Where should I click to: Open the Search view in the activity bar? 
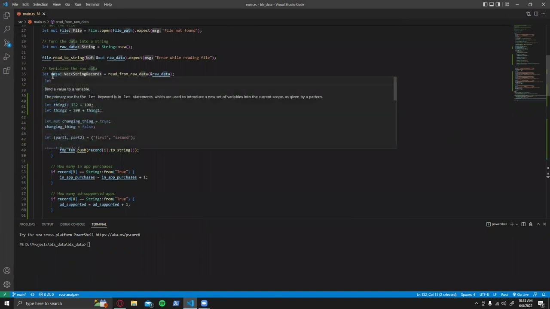7,29
